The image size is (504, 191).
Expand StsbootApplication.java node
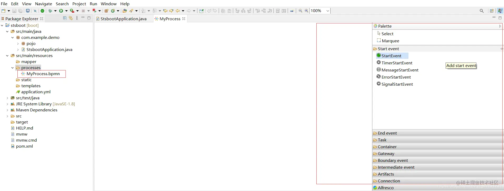(x=18, y=50)
